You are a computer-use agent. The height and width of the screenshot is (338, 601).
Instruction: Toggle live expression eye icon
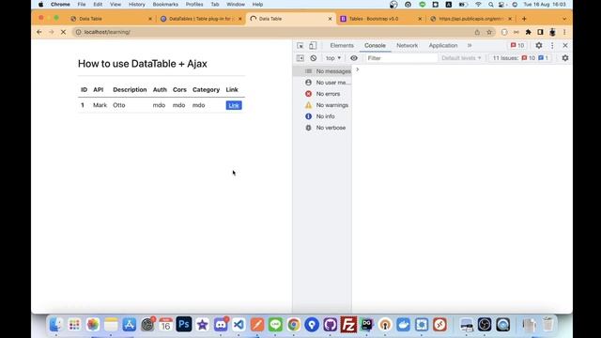(x=354, y=58)
